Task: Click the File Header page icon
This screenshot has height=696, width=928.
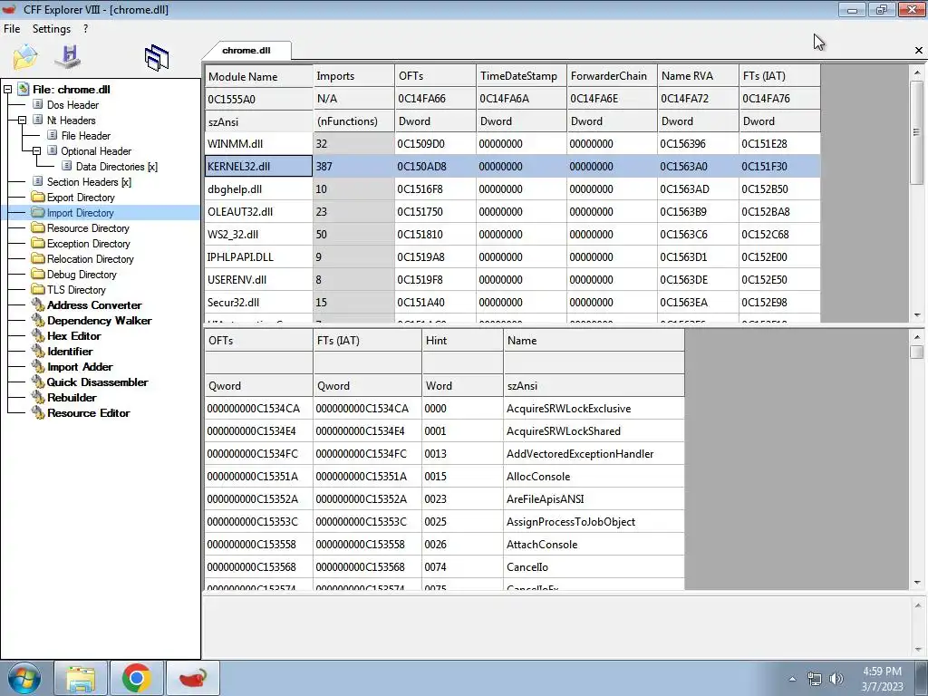Action: click(x=52, y=135)
